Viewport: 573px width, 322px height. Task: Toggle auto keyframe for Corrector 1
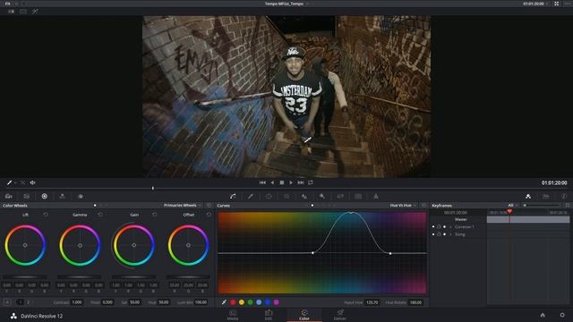click(x=444, y=226)
